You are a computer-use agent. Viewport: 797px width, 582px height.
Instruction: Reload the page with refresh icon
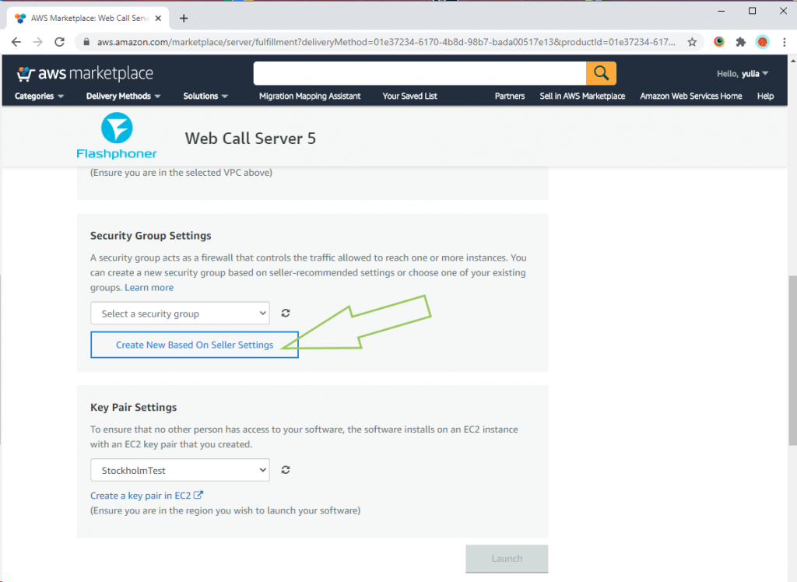coord(59,42)
